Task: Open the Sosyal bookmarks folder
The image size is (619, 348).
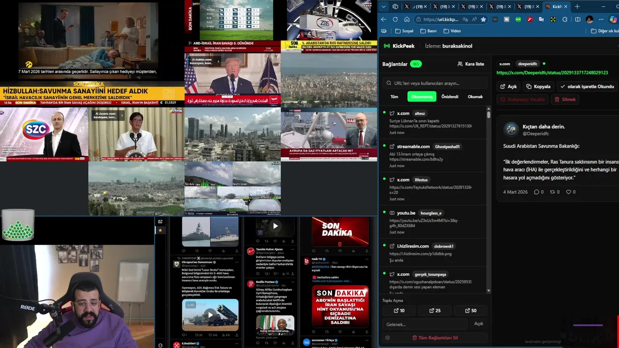Action: click(404, 31)
